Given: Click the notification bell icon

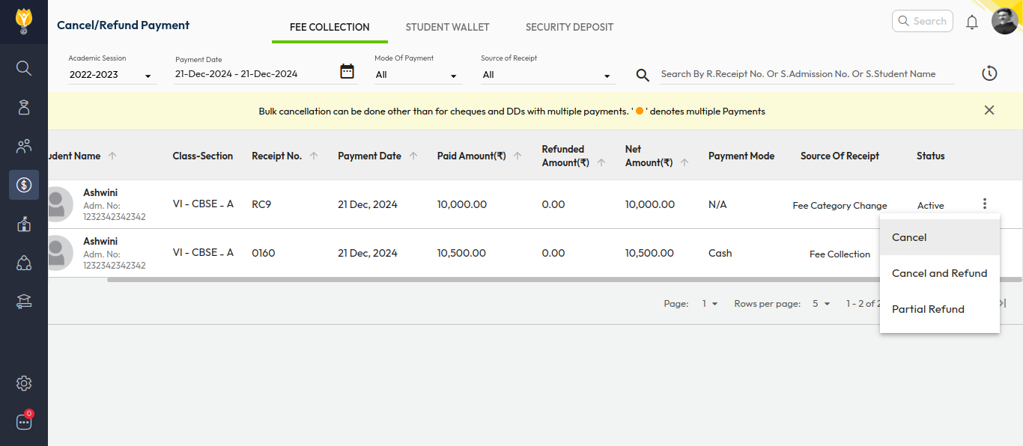Looking at the screenshot, I should 972,22.
